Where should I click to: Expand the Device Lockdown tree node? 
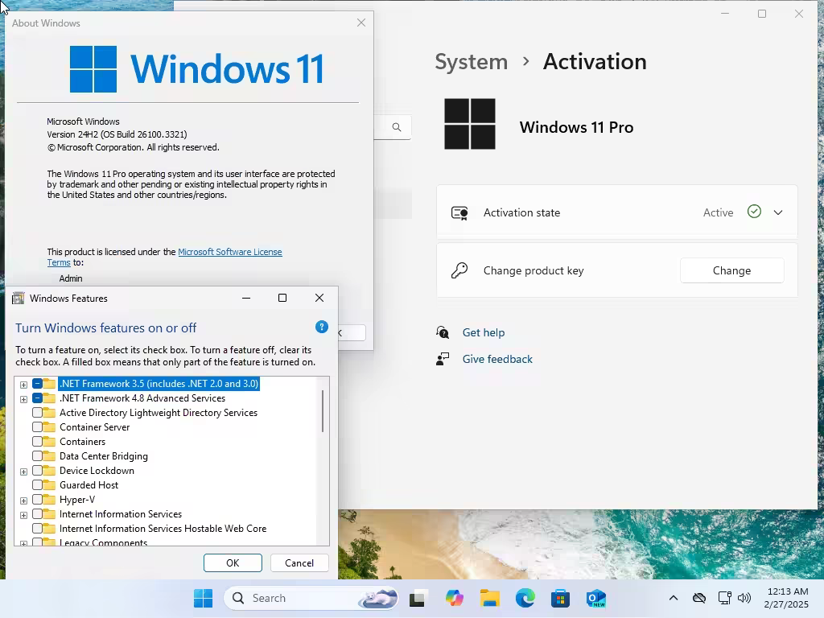23,472
